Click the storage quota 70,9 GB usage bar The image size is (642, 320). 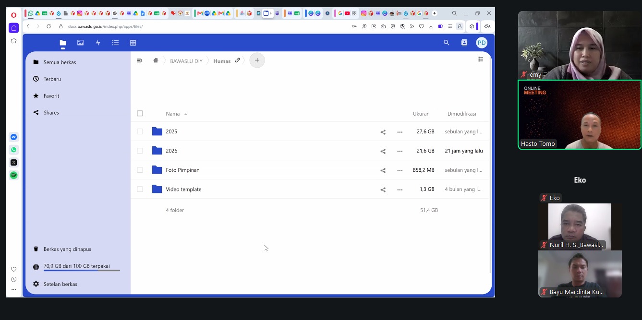point(82,270)
